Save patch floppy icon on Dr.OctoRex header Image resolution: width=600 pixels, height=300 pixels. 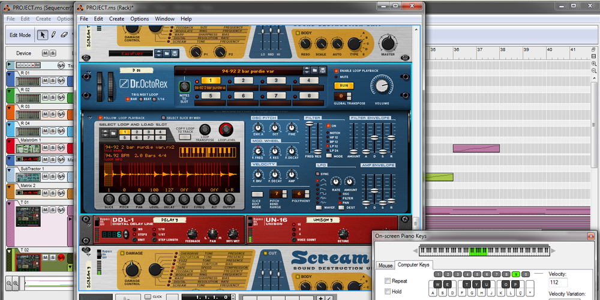323,70
